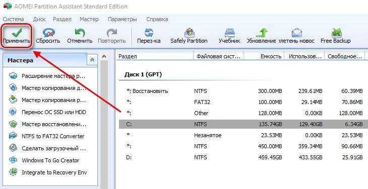Open the Параметры menu
The height and width of the screenshot is (189, 368).
click(122, 19)
